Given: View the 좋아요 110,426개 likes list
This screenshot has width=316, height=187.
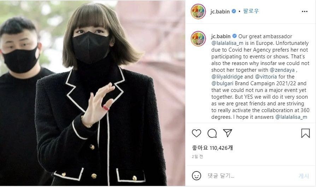Looking at the screenshot, I should (212, 148).
